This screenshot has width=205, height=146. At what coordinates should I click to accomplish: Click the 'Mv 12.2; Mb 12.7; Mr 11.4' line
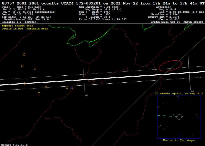click(24, 9)
